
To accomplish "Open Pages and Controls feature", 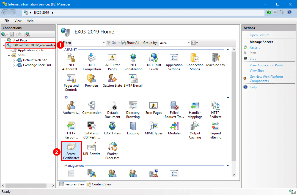I will click(71, 83).
